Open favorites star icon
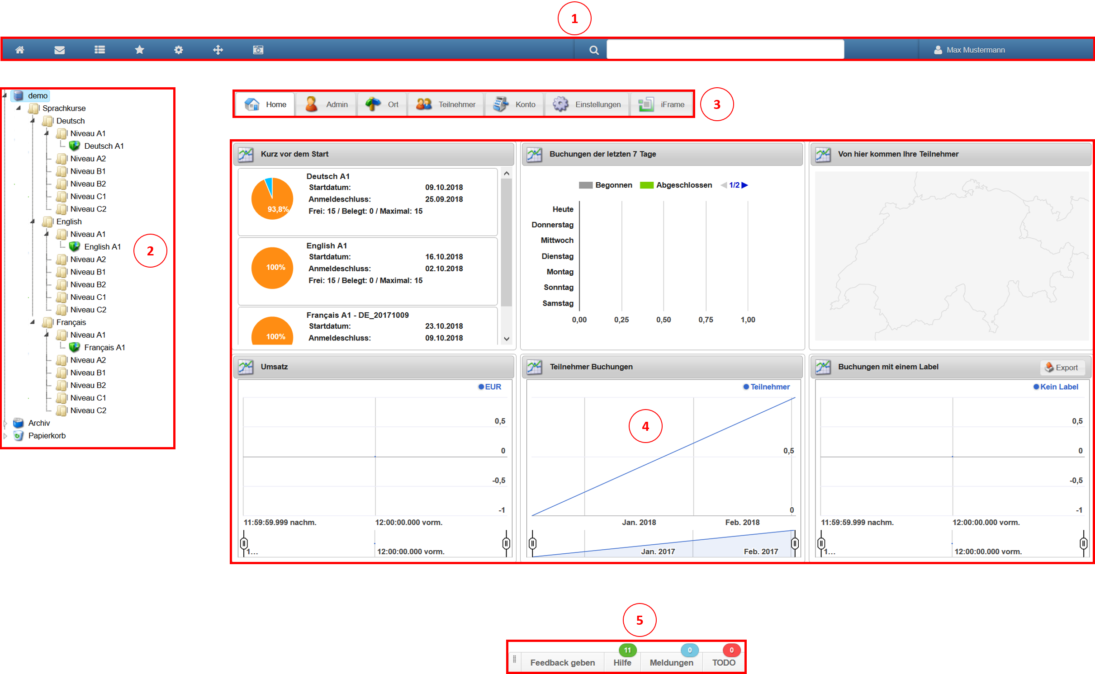Screen dimensions: 1095x674 [139, 50]
